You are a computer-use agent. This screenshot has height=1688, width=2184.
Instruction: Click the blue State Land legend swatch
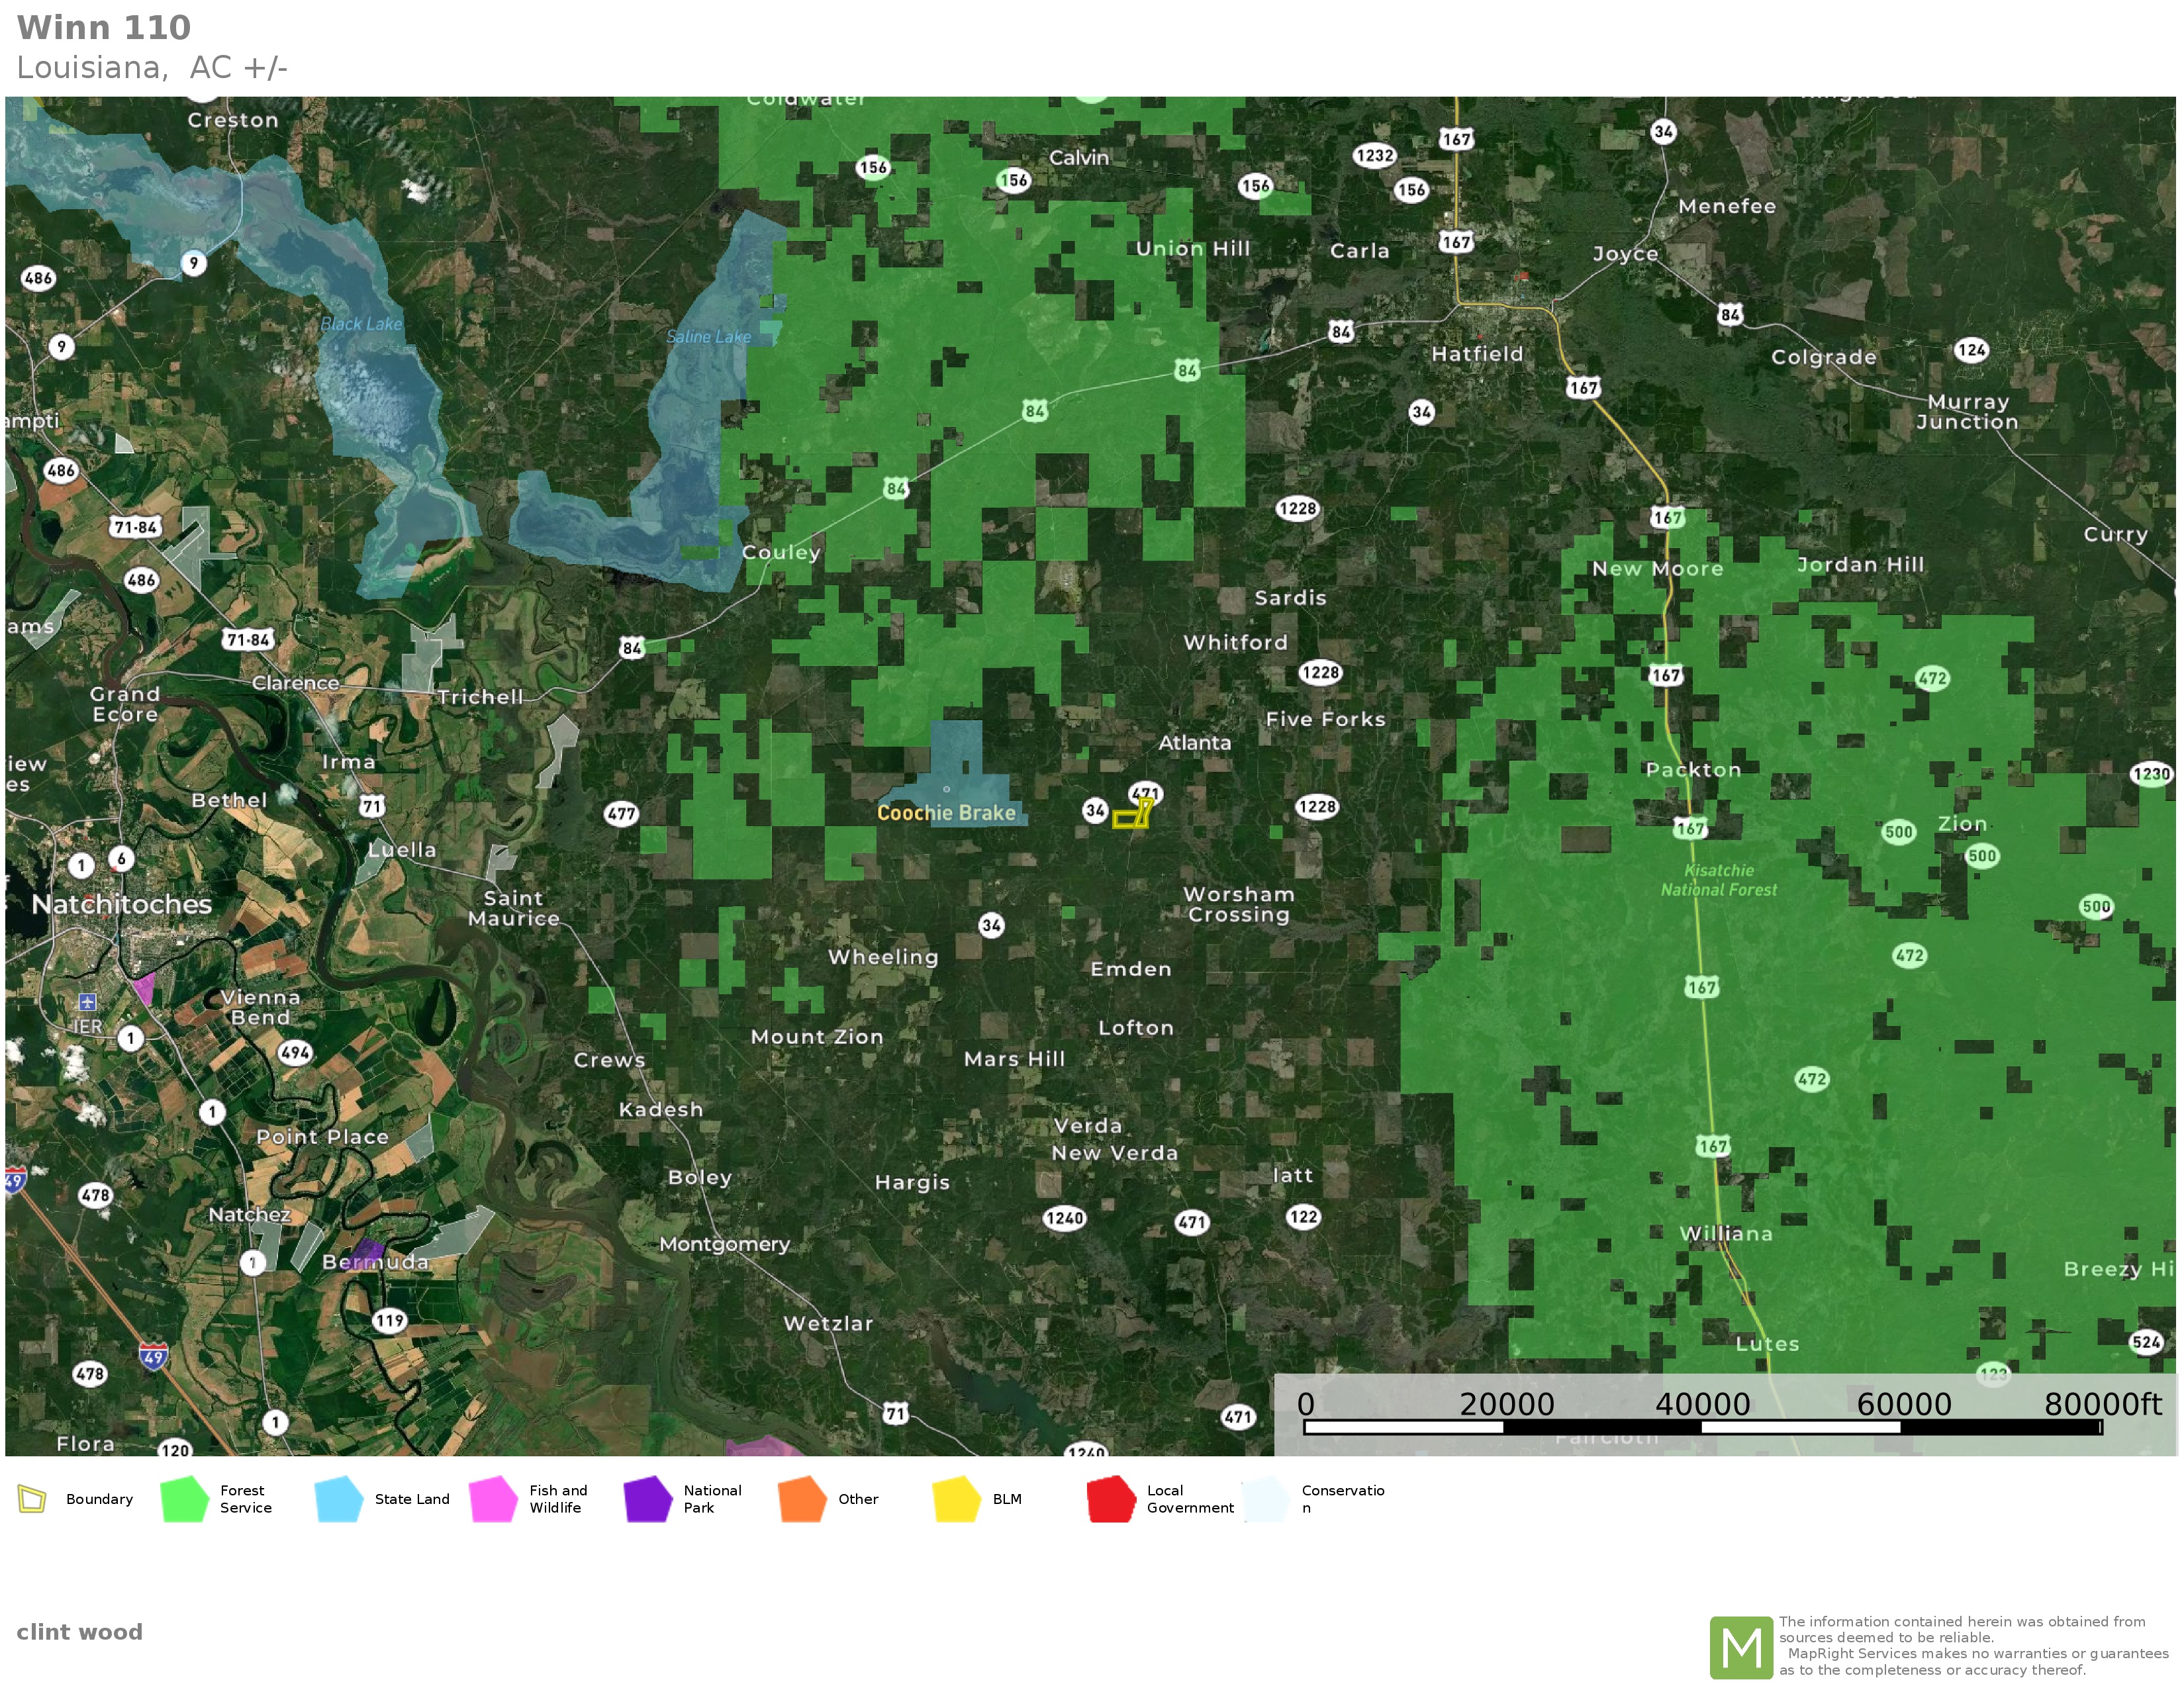(338, 1499)
